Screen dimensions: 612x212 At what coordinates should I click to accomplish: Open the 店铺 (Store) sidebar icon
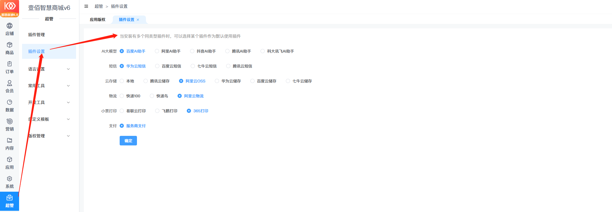[x=10, y=29]
